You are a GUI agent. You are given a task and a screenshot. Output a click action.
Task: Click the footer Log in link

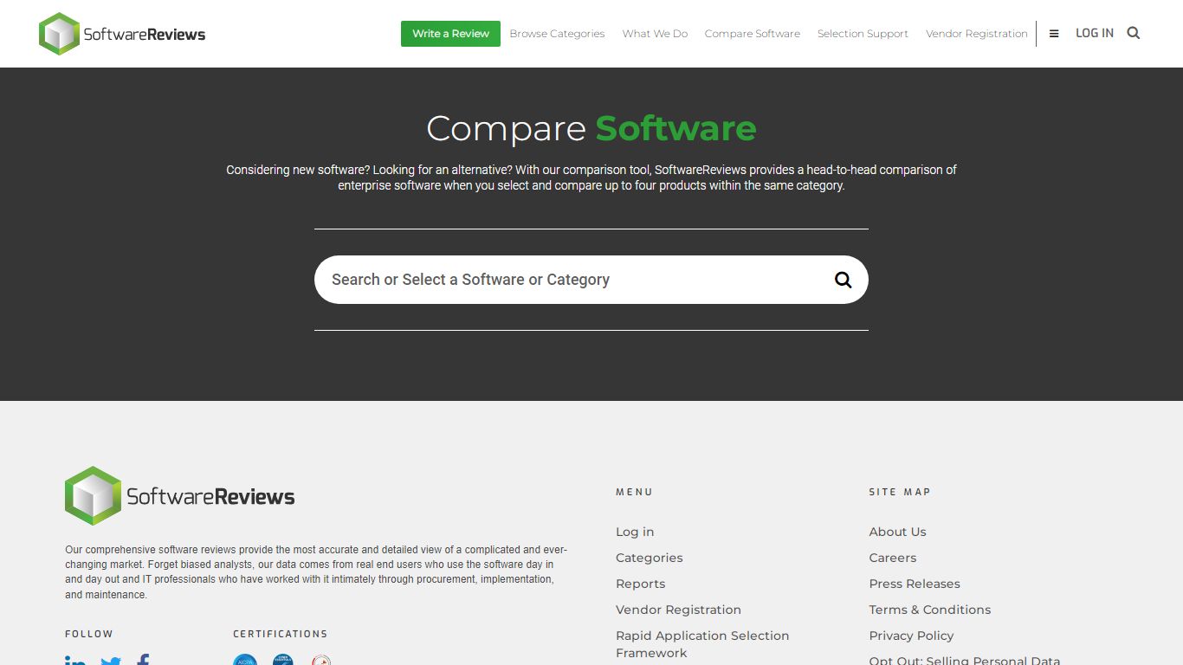(635, 532)
